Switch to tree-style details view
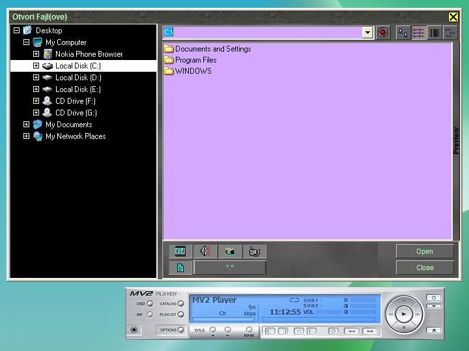469x351 pixels. (450, 33)
